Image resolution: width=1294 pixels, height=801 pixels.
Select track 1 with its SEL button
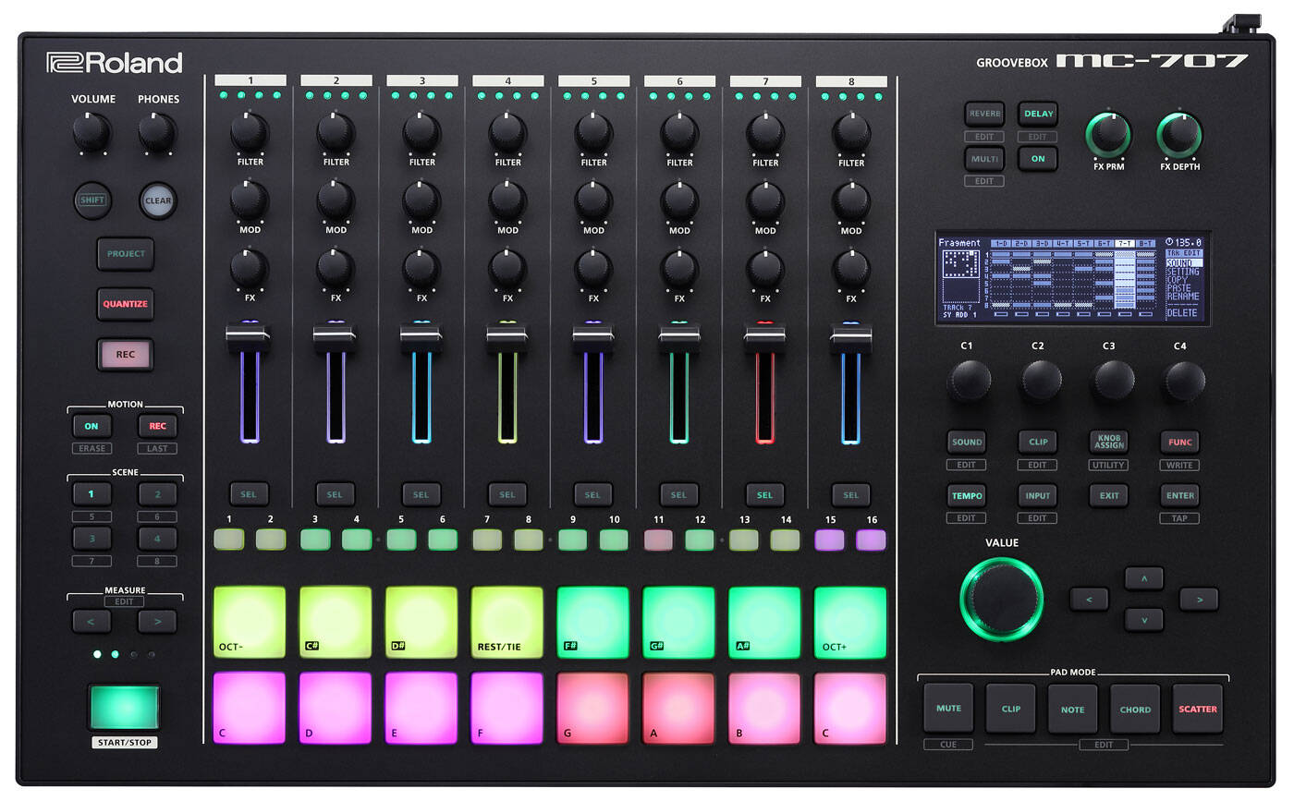click(249, 494)
